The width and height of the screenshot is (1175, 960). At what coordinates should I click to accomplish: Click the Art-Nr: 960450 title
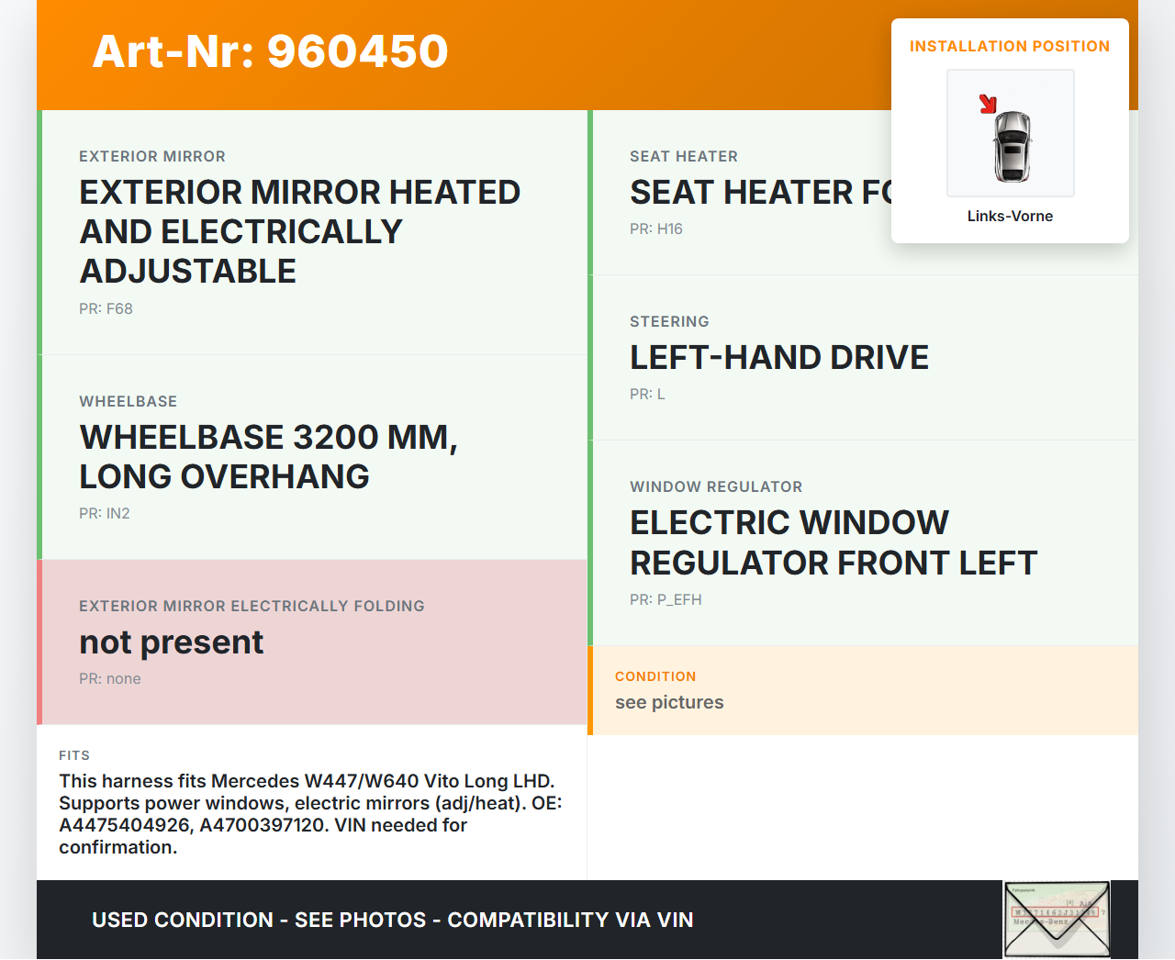coord(270,51)
